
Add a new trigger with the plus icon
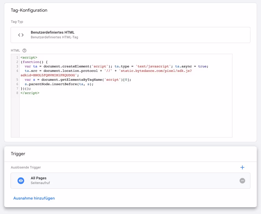[242, 167]
